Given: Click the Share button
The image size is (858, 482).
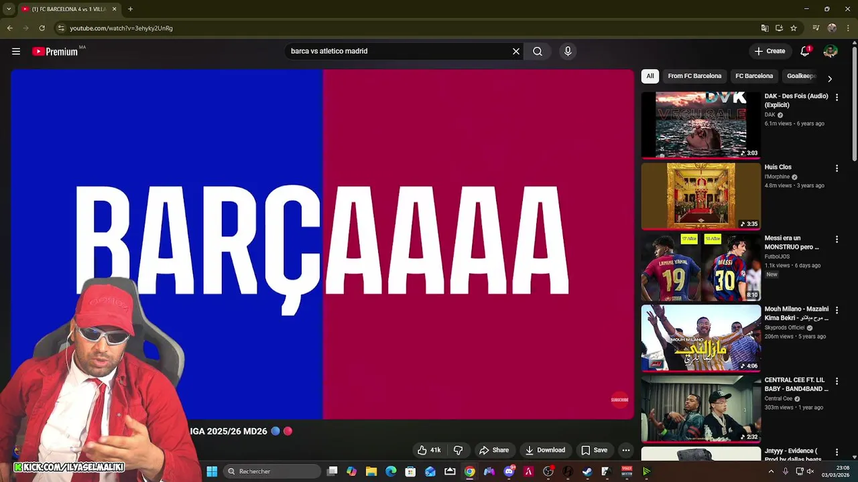Looking at the screenshot, I should click(494, 450).
